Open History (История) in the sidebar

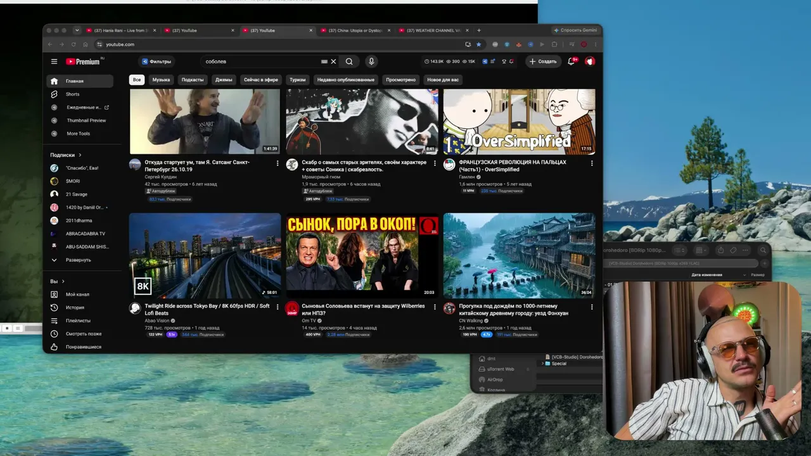80,307
